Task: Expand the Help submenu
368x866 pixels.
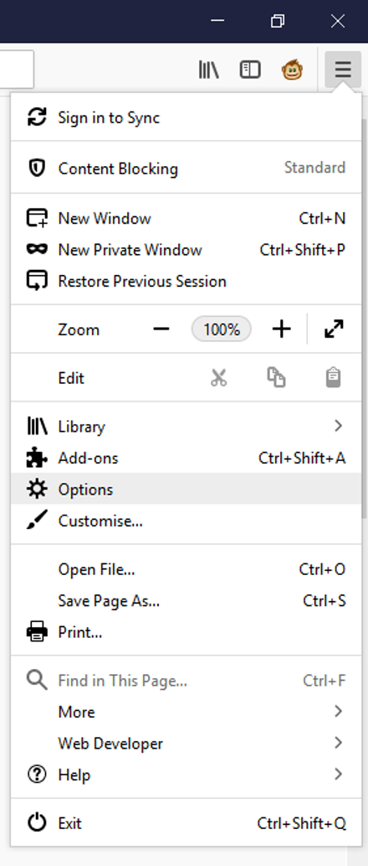Action: click(187, 775)
